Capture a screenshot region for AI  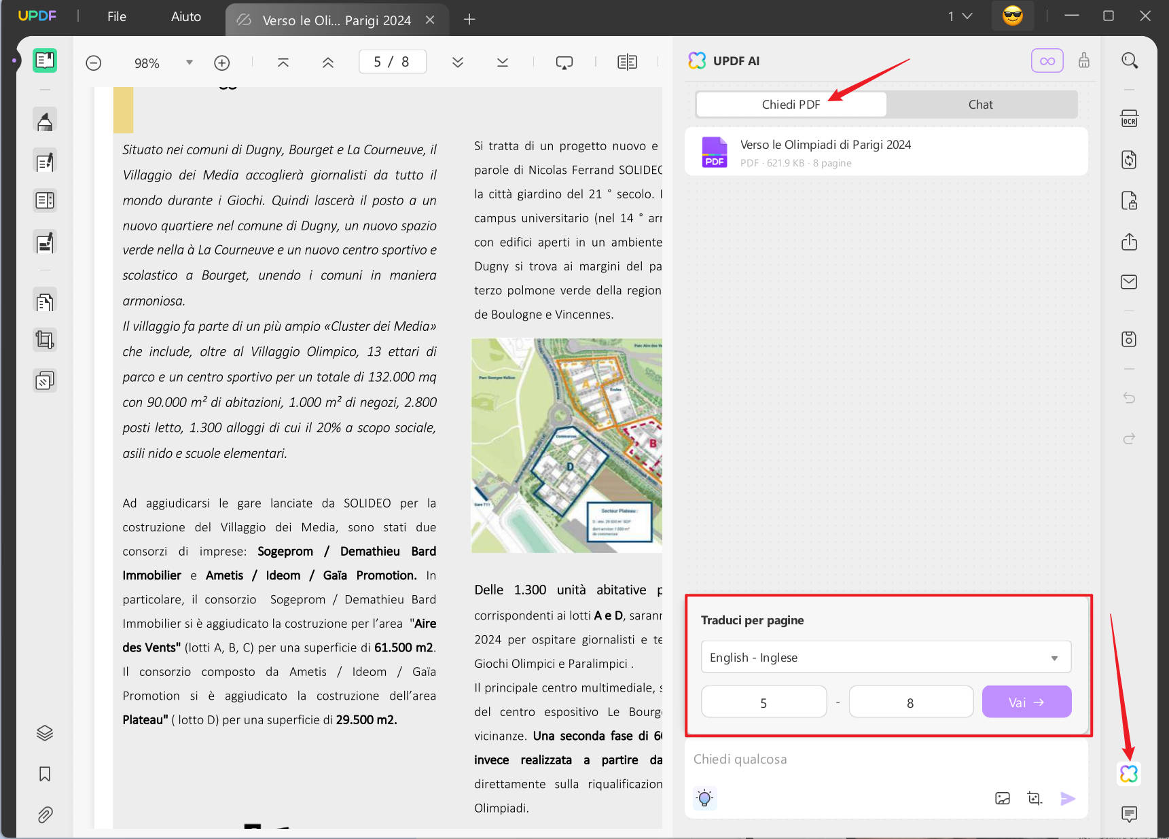point(1035,798)
